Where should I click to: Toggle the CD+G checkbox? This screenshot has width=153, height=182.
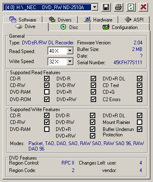pyautogui.click(x=139, y=92)
